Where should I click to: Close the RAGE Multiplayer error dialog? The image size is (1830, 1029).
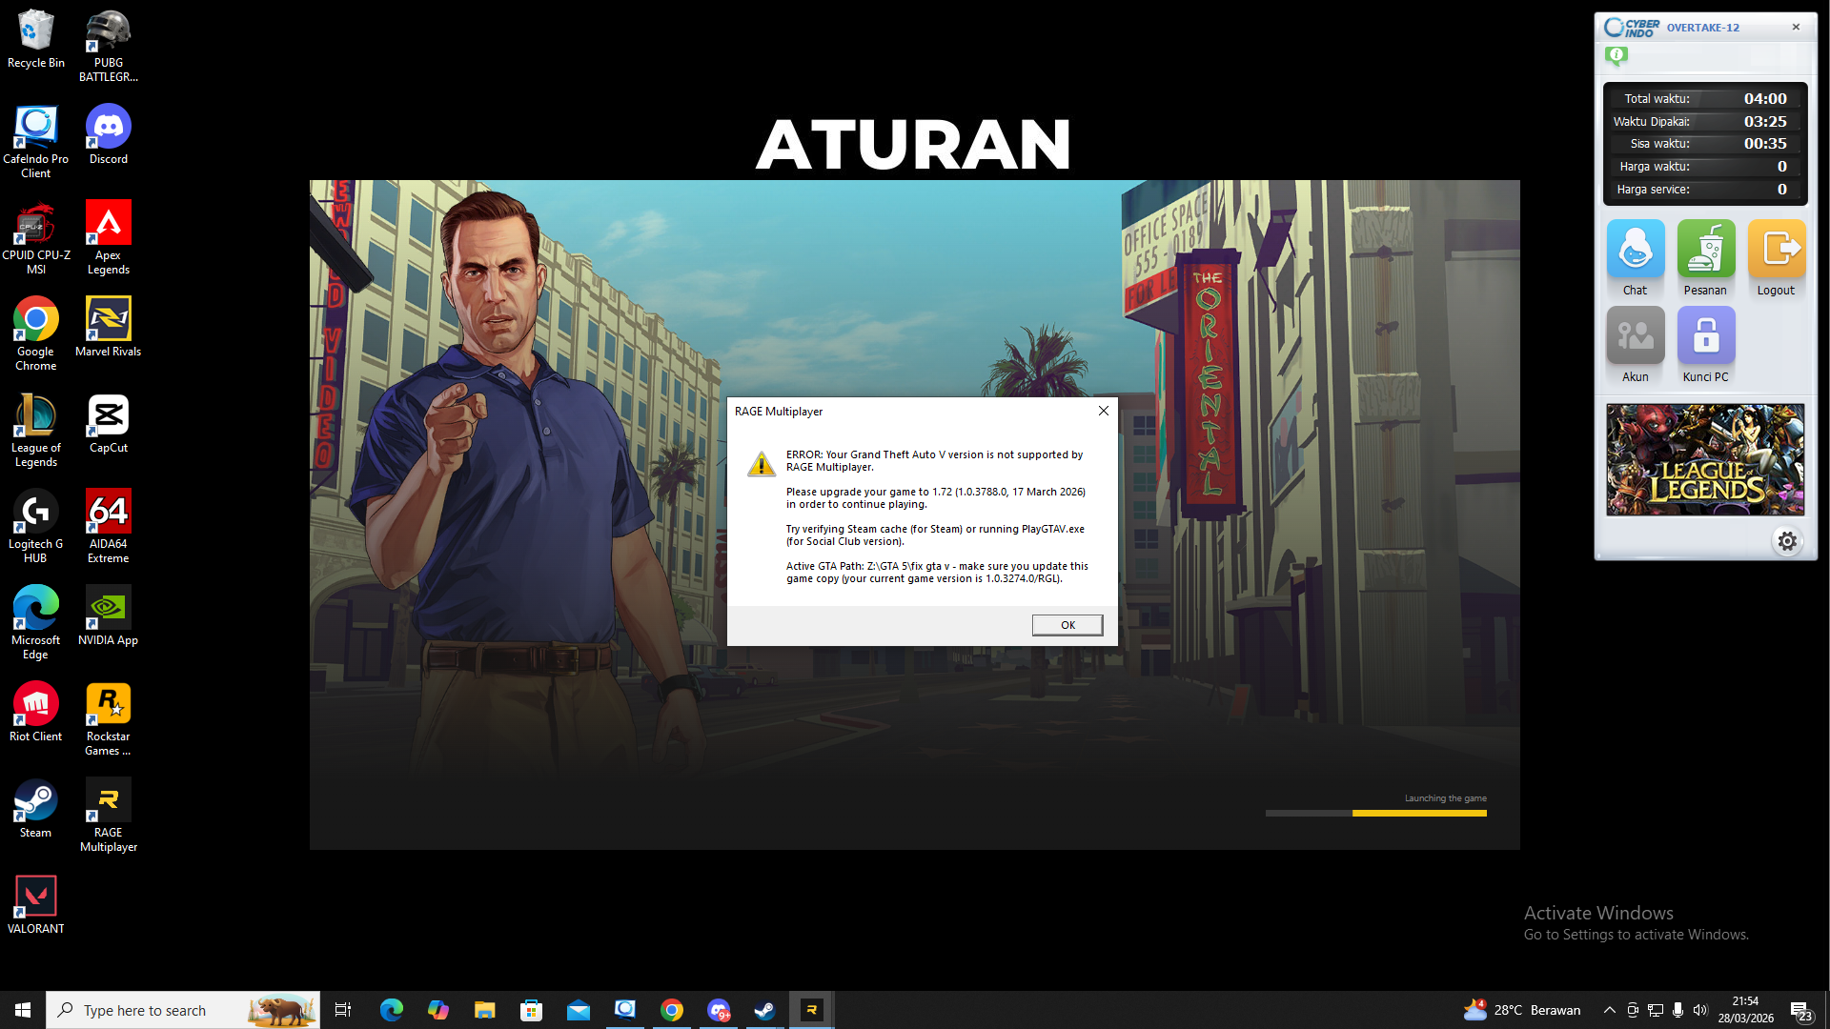pyautogui.click(x=1103, y=411)
